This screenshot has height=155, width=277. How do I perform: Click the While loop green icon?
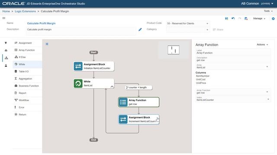click(x=78, y=84)
